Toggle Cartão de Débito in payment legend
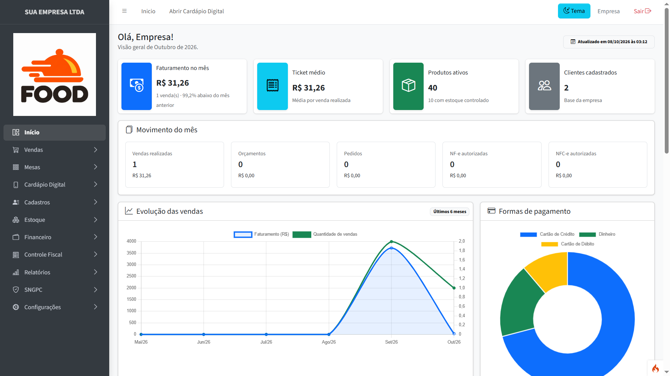This screenshot has height=376, width=670. click(568, 244)
